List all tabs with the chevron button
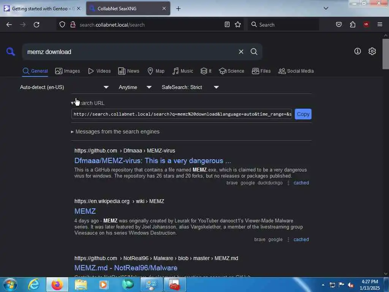389x292 pixels. [x=326, y=8]
